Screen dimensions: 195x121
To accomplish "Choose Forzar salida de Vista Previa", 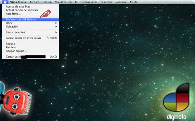I will pos(31,38).
